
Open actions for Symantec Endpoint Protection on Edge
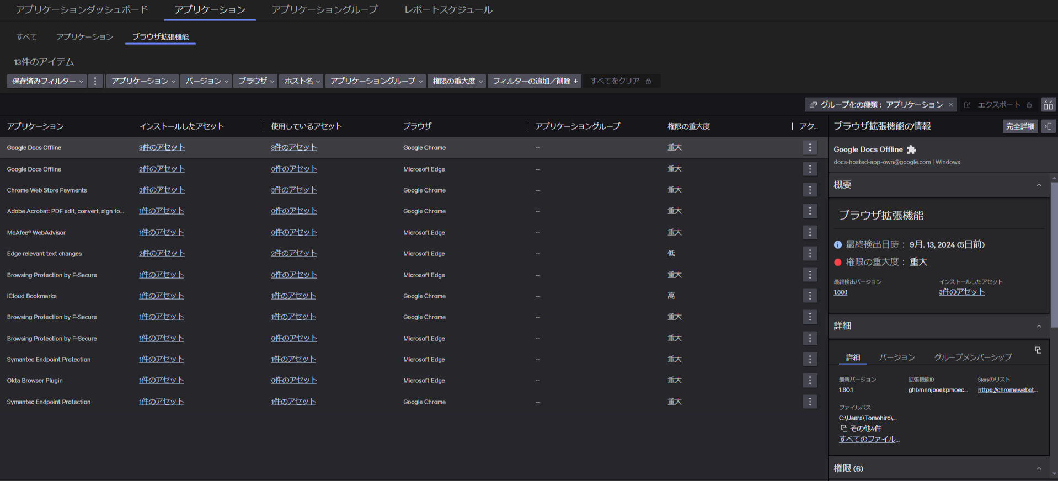point(810,359)
